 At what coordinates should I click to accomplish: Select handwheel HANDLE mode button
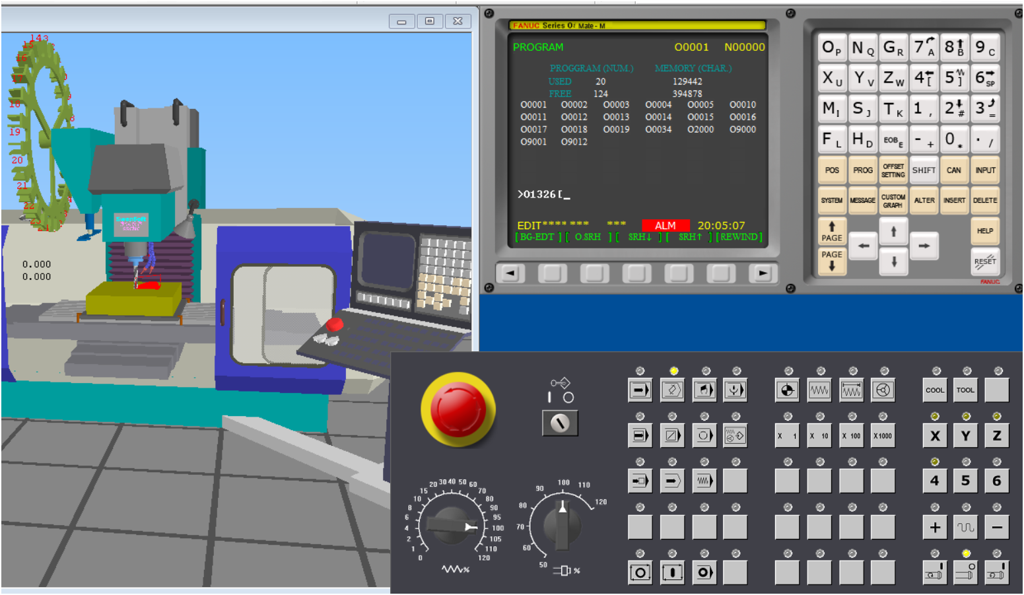pyautogui.click(x=883, y=390)
